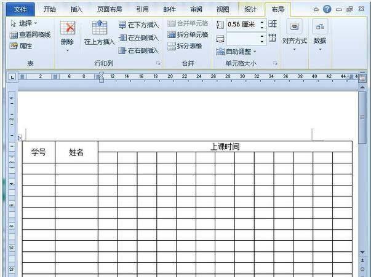The width and height of the screenshot is (371, 277).
Task: Click 在下方插入
Action: 138,25
